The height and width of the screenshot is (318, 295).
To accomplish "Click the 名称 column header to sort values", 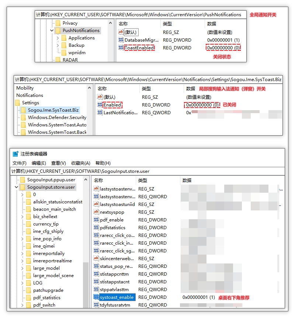I will (x=98, y=180).
